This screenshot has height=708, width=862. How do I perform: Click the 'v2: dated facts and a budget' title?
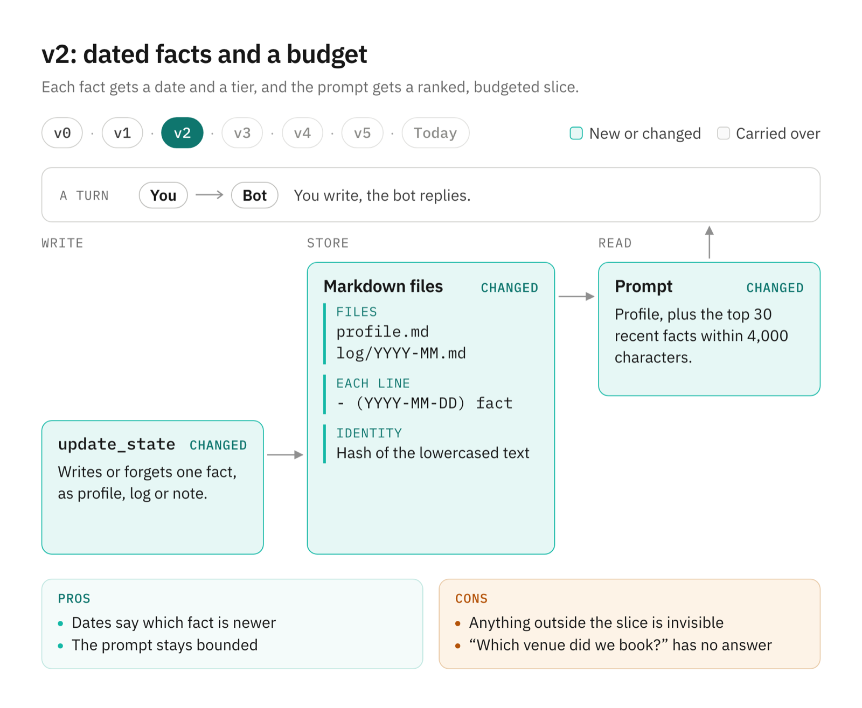pyautogui.click(x=204, y=54)
